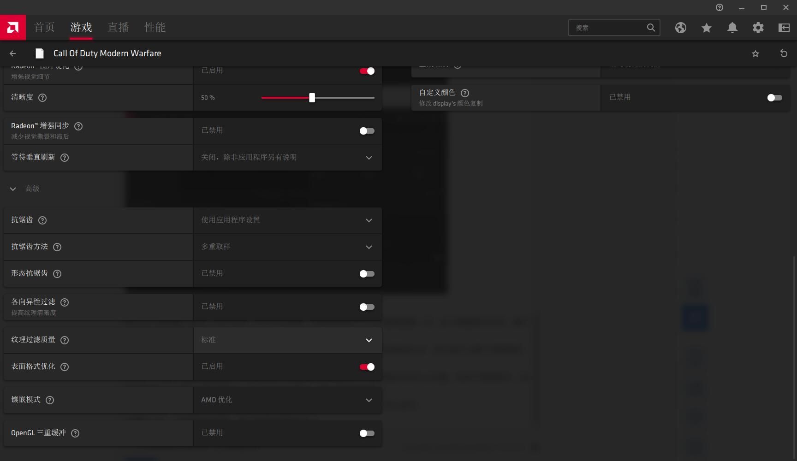Click the 50 % sharpness value
This screenshot has height=461, width=797.
point(208,98)
